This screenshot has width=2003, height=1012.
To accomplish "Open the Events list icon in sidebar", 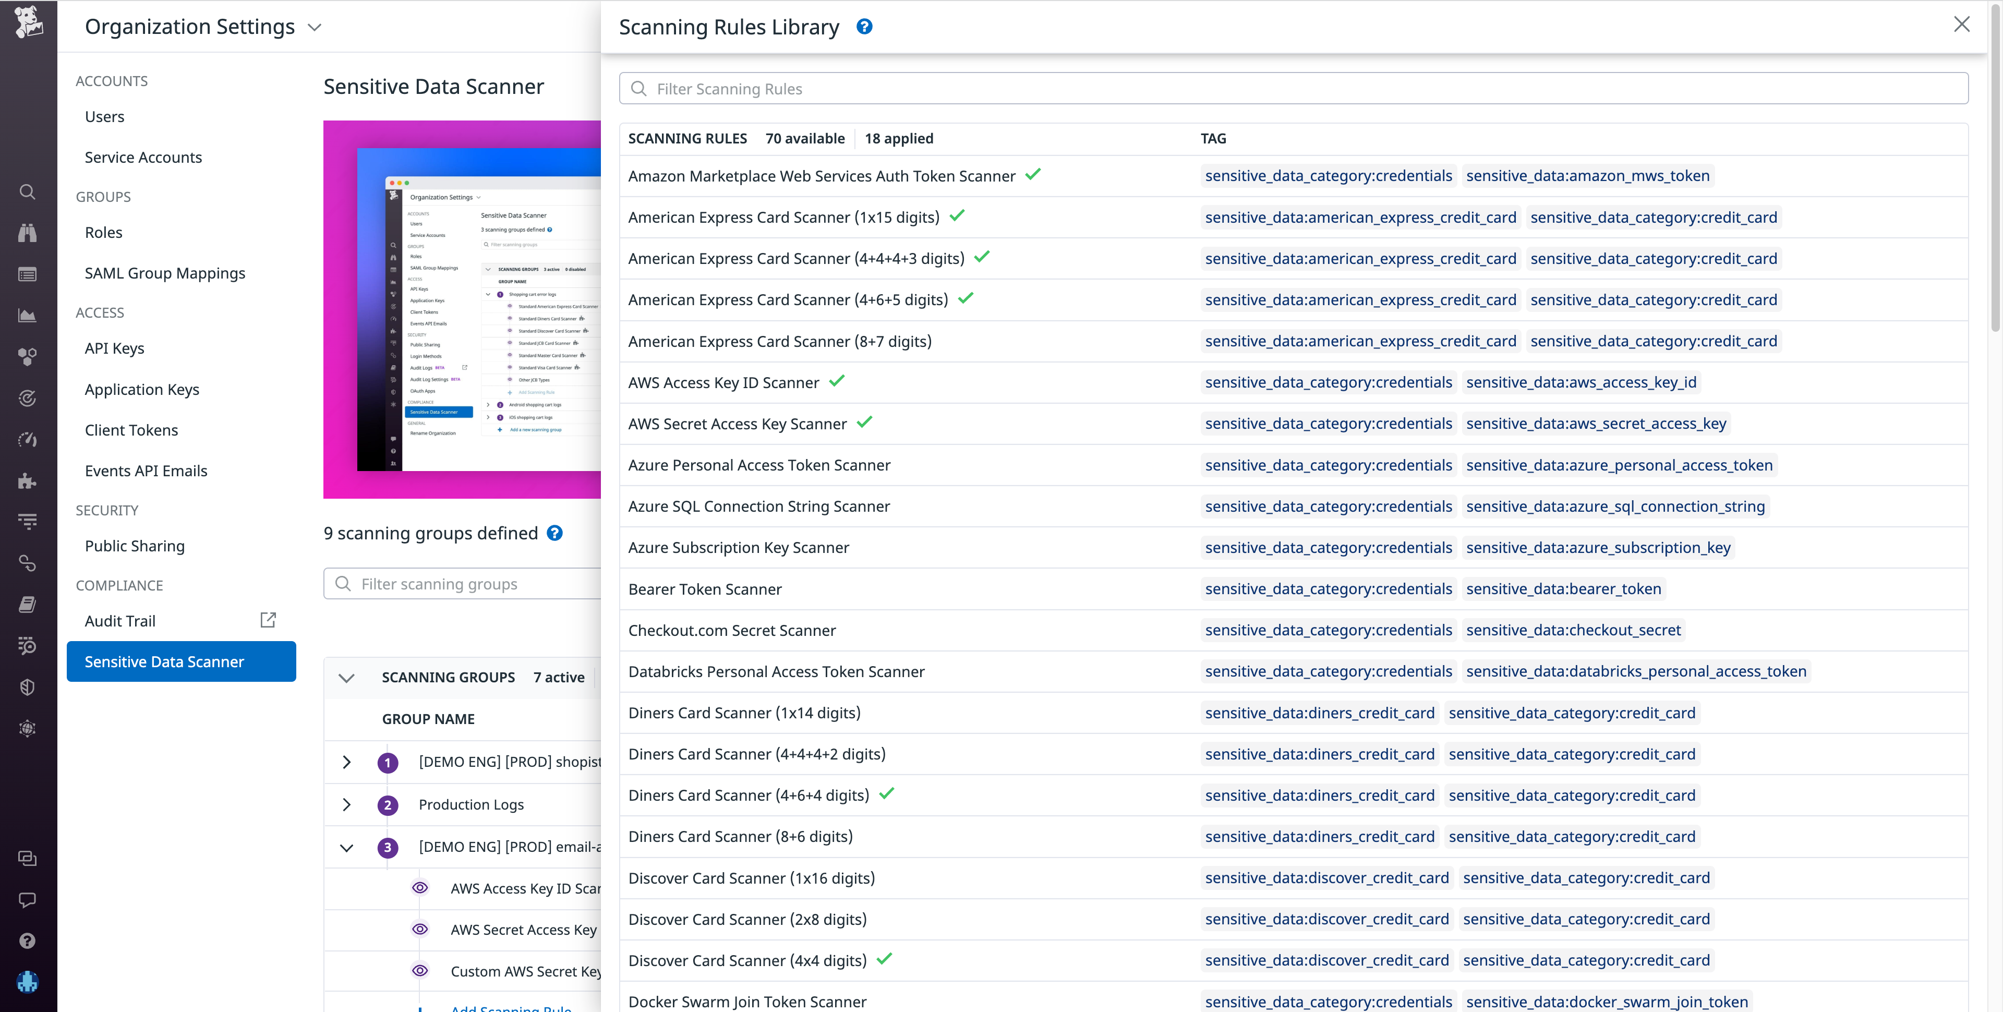I will [27, 274].
